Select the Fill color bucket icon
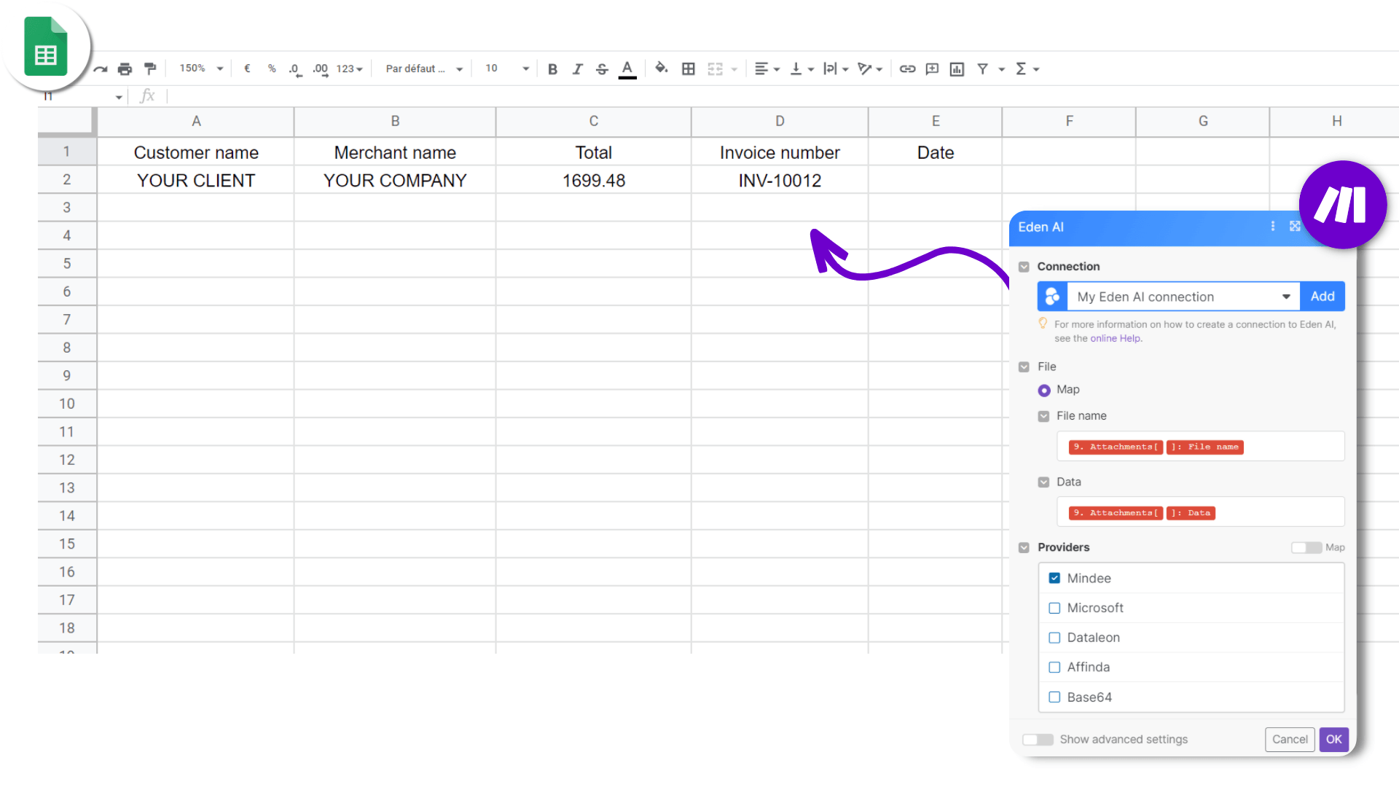Image resolution: width=1399 pixels, height=787 pixels. point(662,68)
